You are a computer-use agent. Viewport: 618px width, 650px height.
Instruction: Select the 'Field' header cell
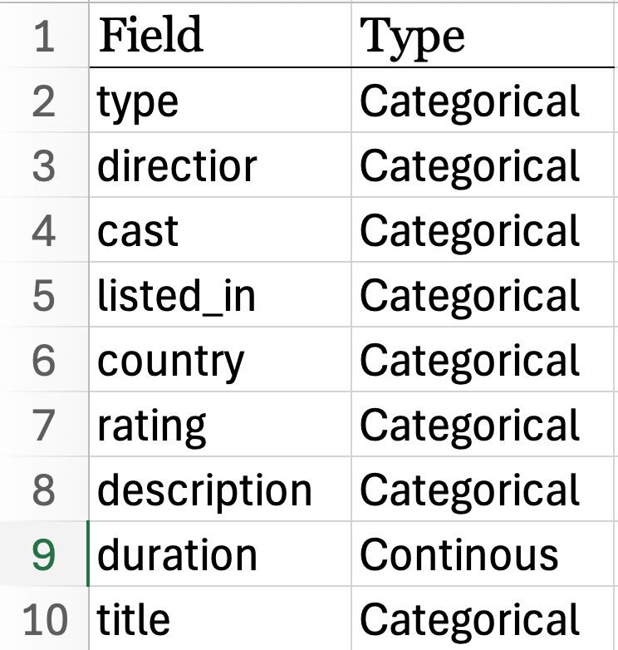(x=219, y=37)
